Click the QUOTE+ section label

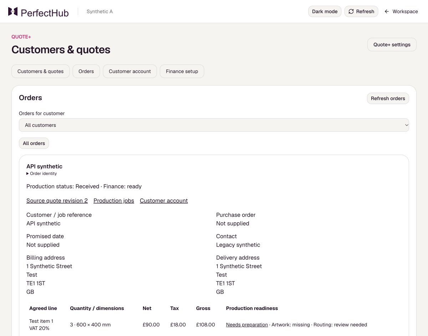(21, 37)
